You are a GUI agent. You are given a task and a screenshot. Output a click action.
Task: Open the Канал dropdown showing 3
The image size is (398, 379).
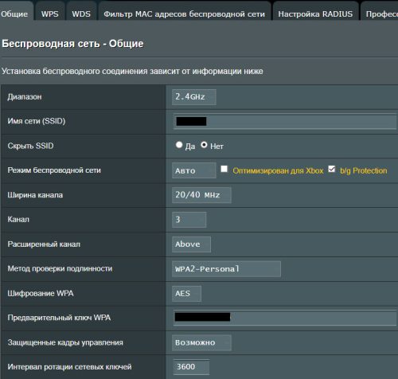(x=189, y=220)
